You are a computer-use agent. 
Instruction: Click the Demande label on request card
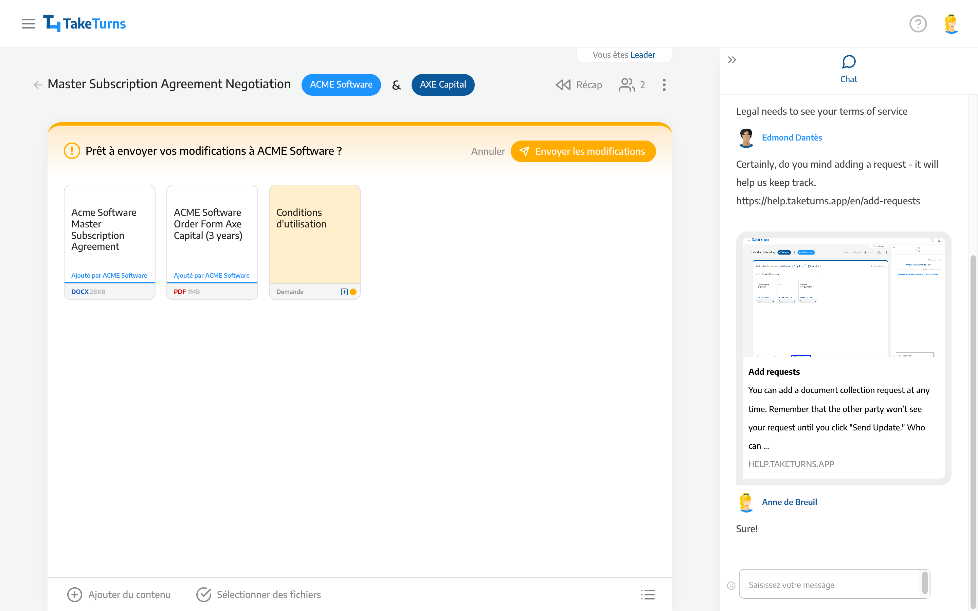[290, 292]
